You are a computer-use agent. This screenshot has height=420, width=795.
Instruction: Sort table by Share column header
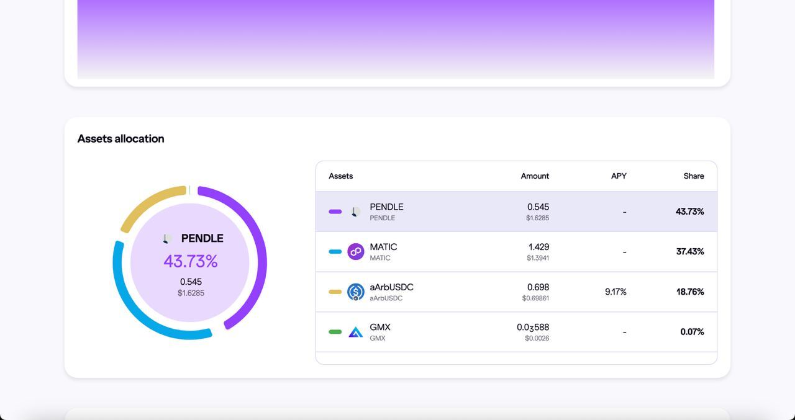point(693,176)
